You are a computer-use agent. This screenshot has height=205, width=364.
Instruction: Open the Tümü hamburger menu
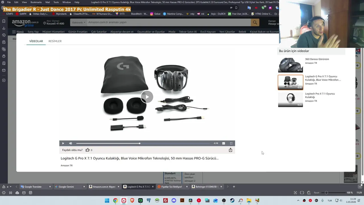coord(18,32)
